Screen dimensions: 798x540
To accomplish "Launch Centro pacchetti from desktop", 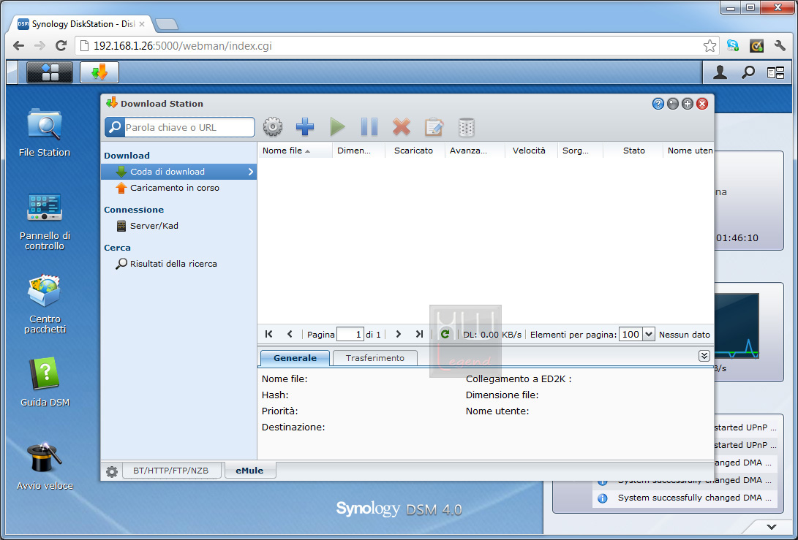I will 45,304.
